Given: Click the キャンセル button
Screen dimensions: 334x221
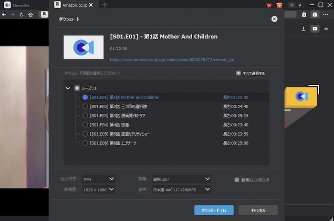Looking at the screenshot, I should [x=258, y=210].
